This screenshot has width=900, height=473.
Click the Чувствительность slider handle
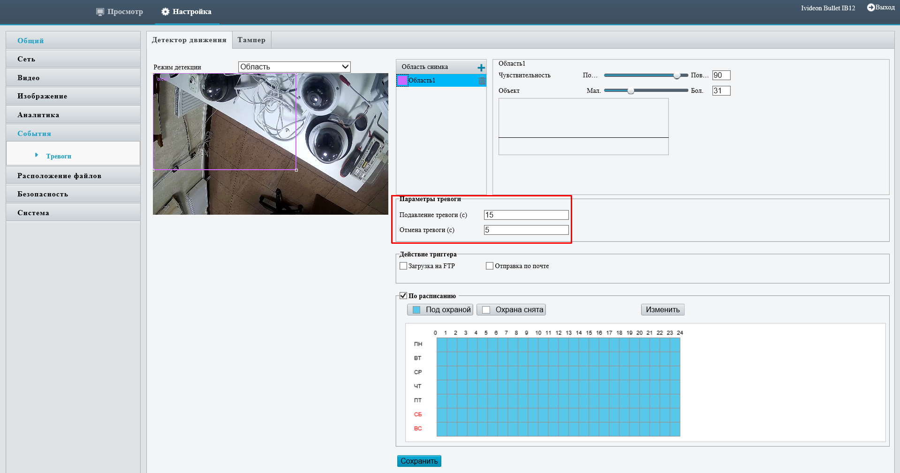pos(677,75)
